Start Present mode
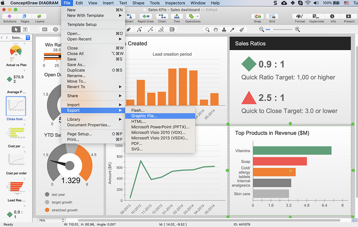This screenshot has width=358, height=227. point(349,18)
